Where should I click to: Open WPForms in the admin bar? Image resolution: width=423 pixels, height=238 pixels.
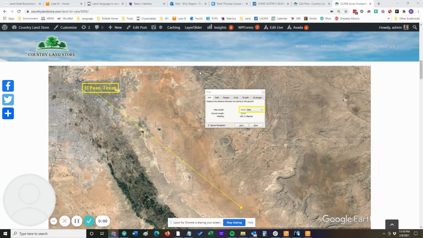(249, 27)
